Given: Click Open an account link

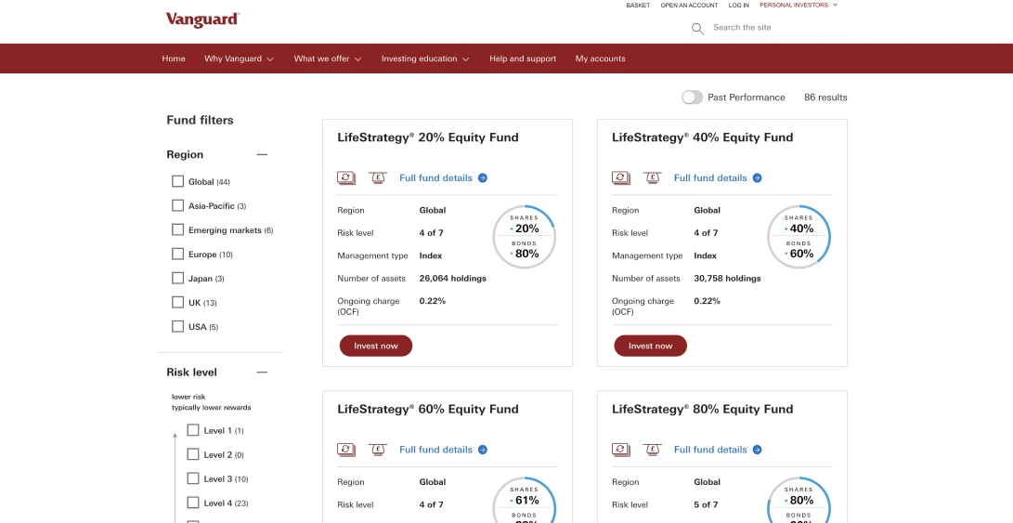Looking at the screenshot, I should click(689, 6).
